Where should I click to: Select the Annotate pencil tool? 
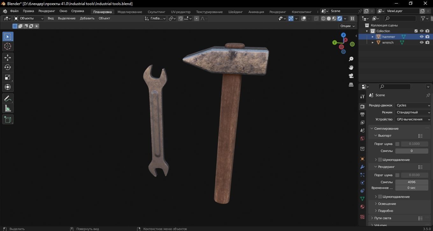(x=8, y=98)
